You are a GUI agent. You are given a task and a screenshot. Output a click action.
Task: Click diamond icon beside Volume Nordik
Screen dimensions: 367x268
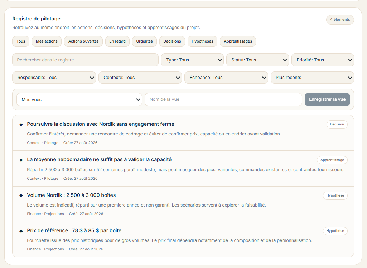[x=21, y=195]
